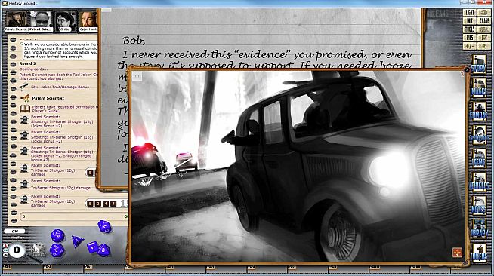Screen dimensions: 494x276
Task: Open the Tokens sidebar panel
Action: pos(479,253)
